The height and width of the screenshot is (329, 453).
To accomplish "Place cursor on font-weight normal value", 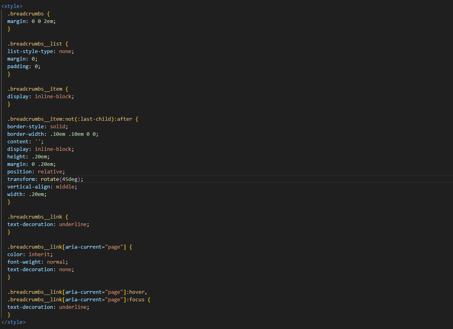I will (x=56, y=262).
